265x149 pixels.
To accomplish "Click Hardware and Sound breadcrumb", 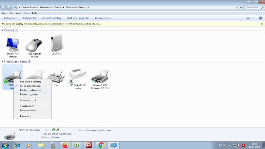I will coord(51,7).
